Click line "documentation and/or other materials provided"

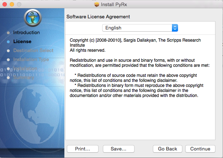(134, 96)
